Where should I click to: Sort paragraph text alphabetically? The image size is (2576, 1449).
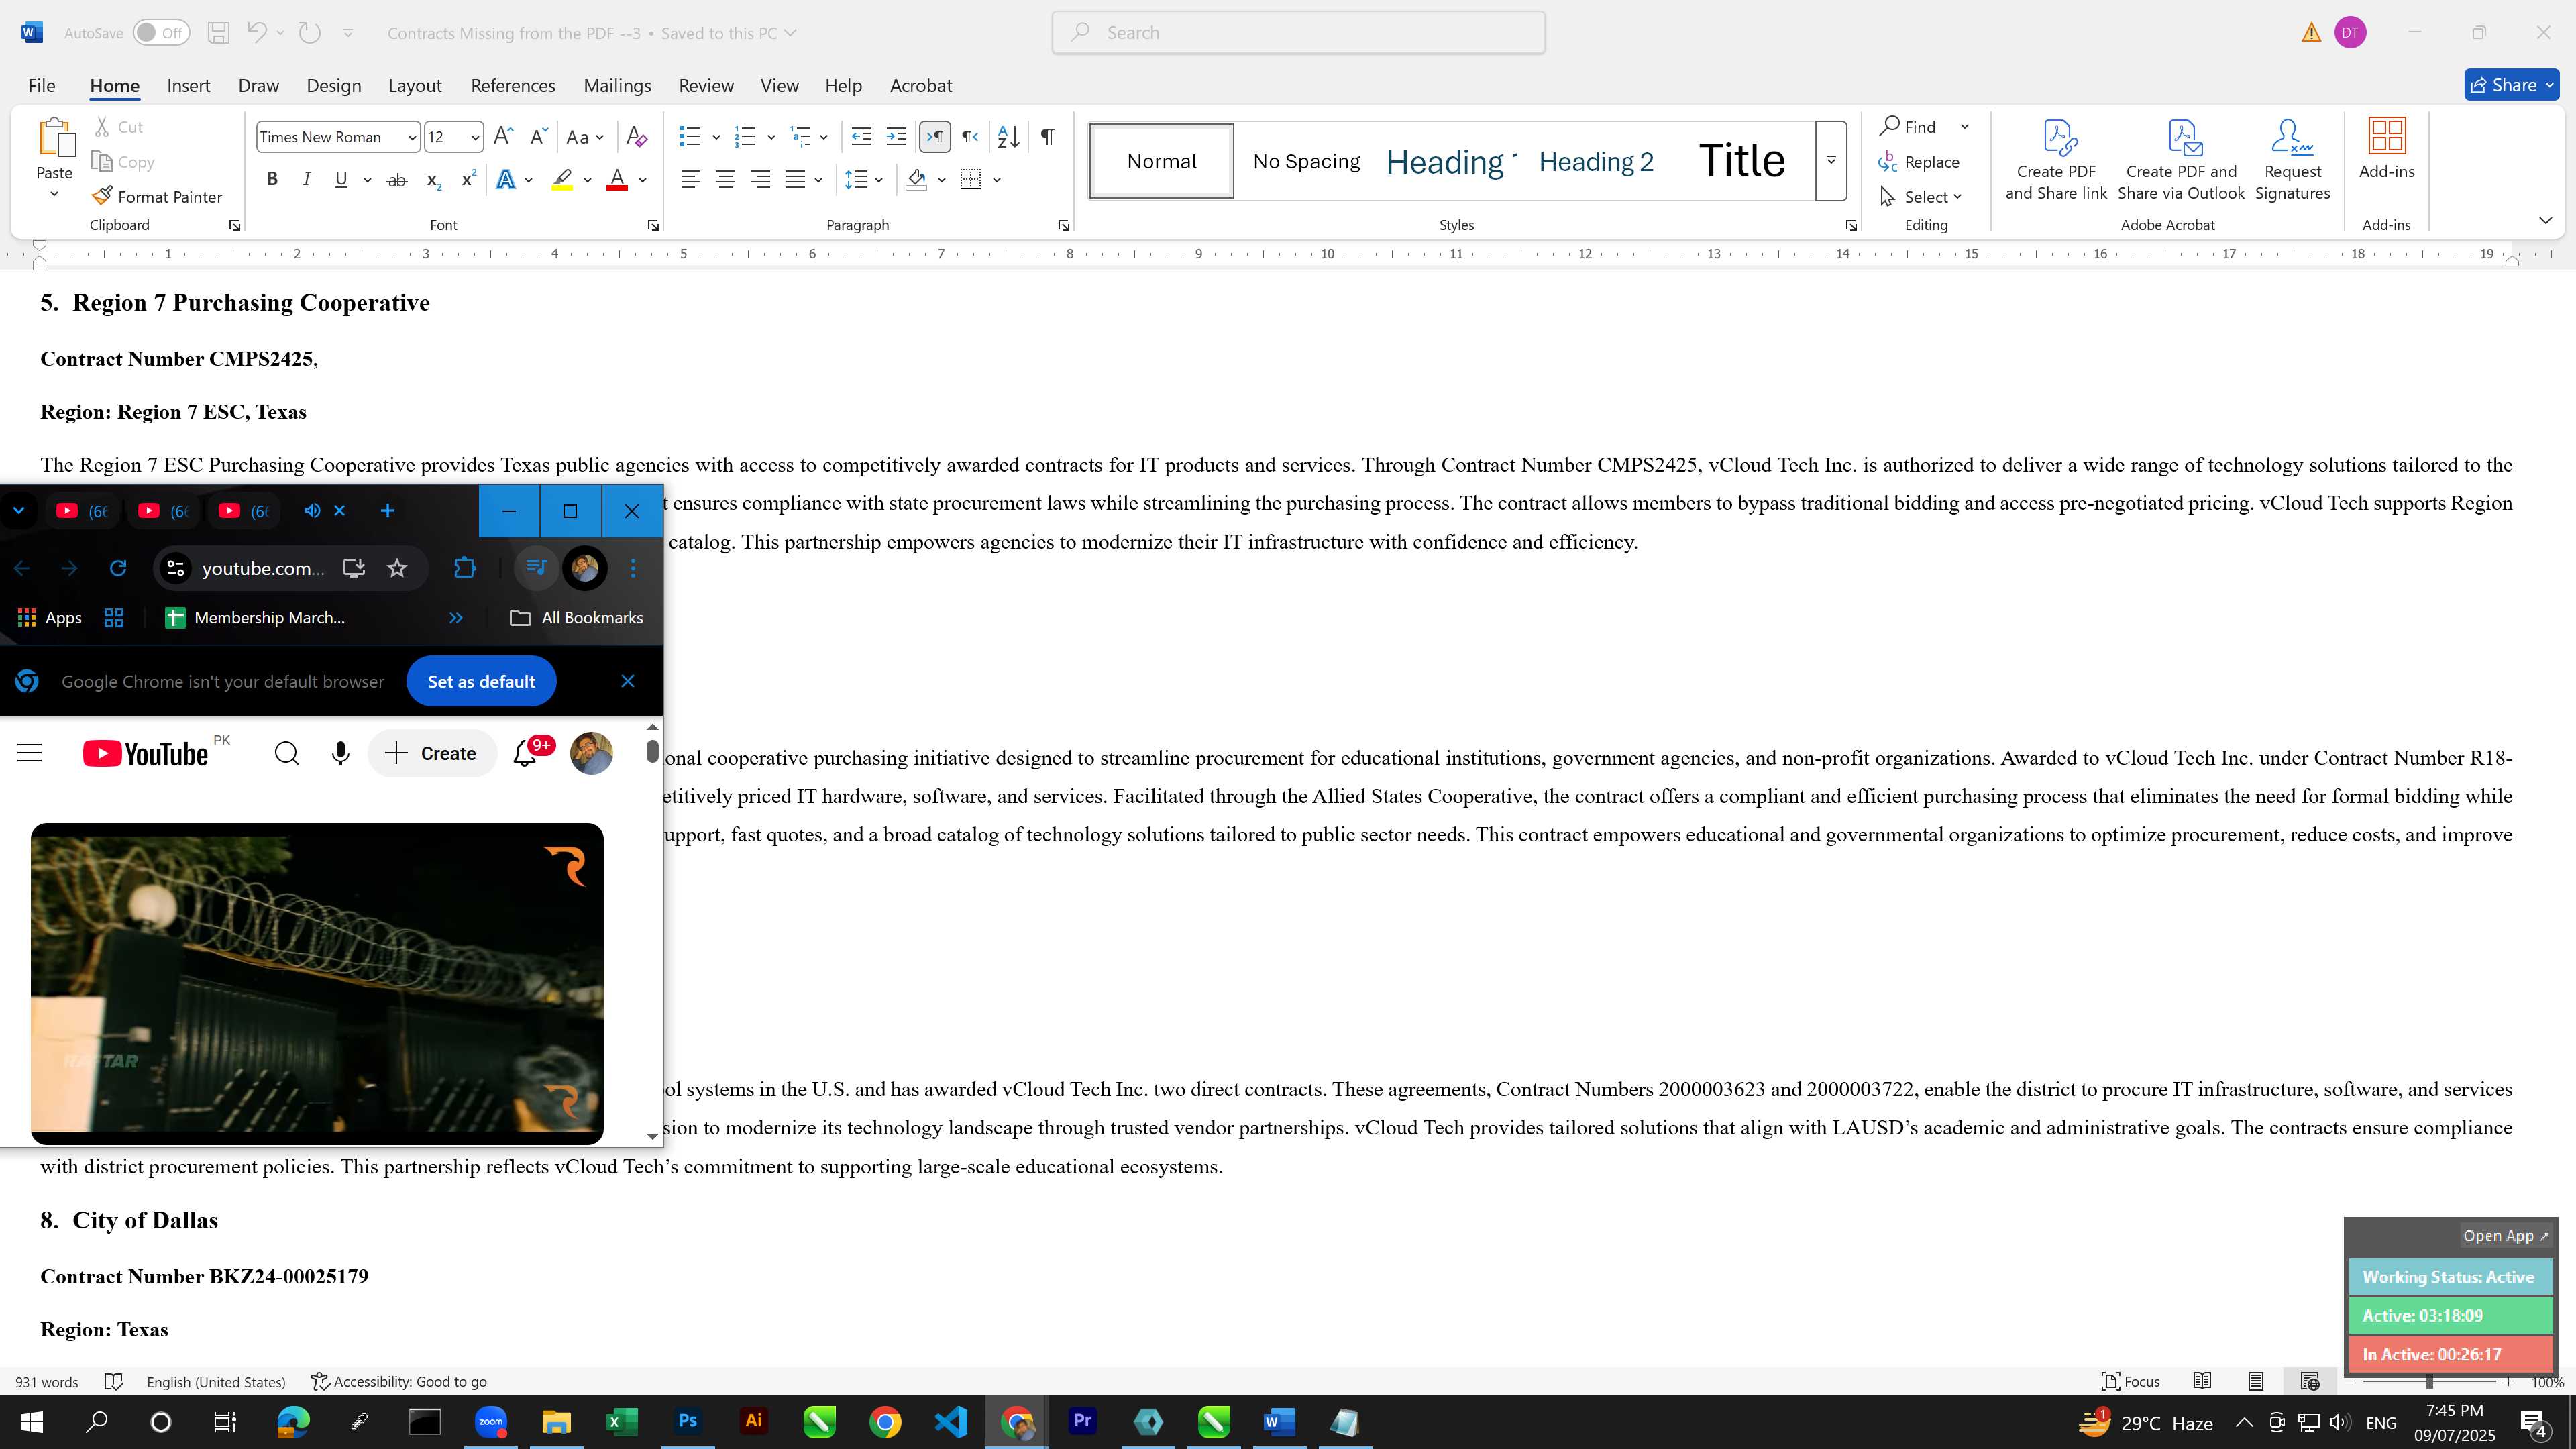[1008, 137]
